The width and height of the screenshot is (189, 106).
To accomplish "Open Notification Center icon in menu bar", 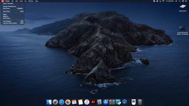I will tap(186, 1).
